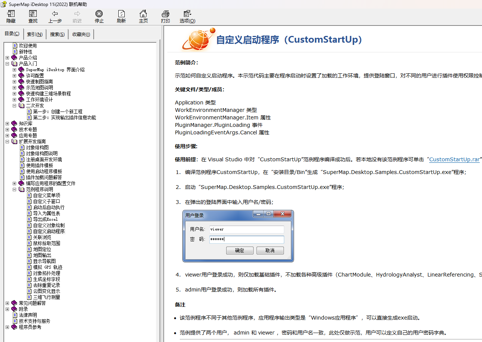482x342 pixels.
Task: Open the 法律声明 page in contents
Action: pos(28,315)
